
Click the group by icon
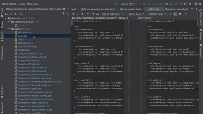pyautogui.click(x=22, y=14)
